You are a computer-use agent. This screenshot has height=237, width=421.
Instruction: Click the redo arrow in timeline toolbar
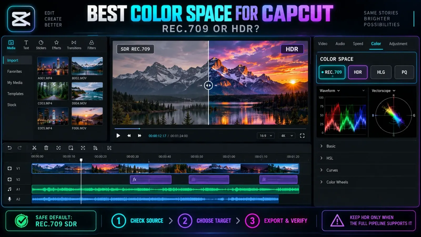click(x=19, y=148)
